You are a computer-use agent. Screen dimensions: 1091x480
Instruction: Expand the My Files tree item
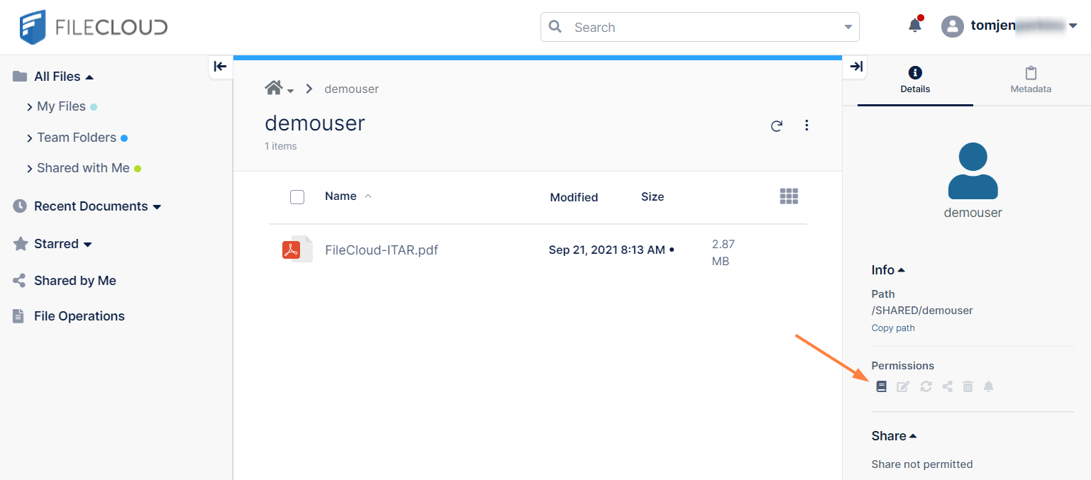tap(30, 107)
